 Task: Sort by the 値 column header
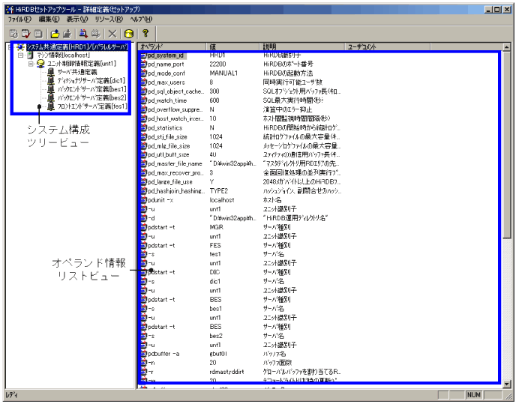(233, 46)
